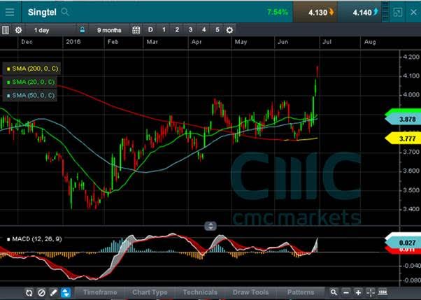Click the magnifier zoom icon
Image resolution: width=421 pixels, height=300 pixels.
point(334,292)
